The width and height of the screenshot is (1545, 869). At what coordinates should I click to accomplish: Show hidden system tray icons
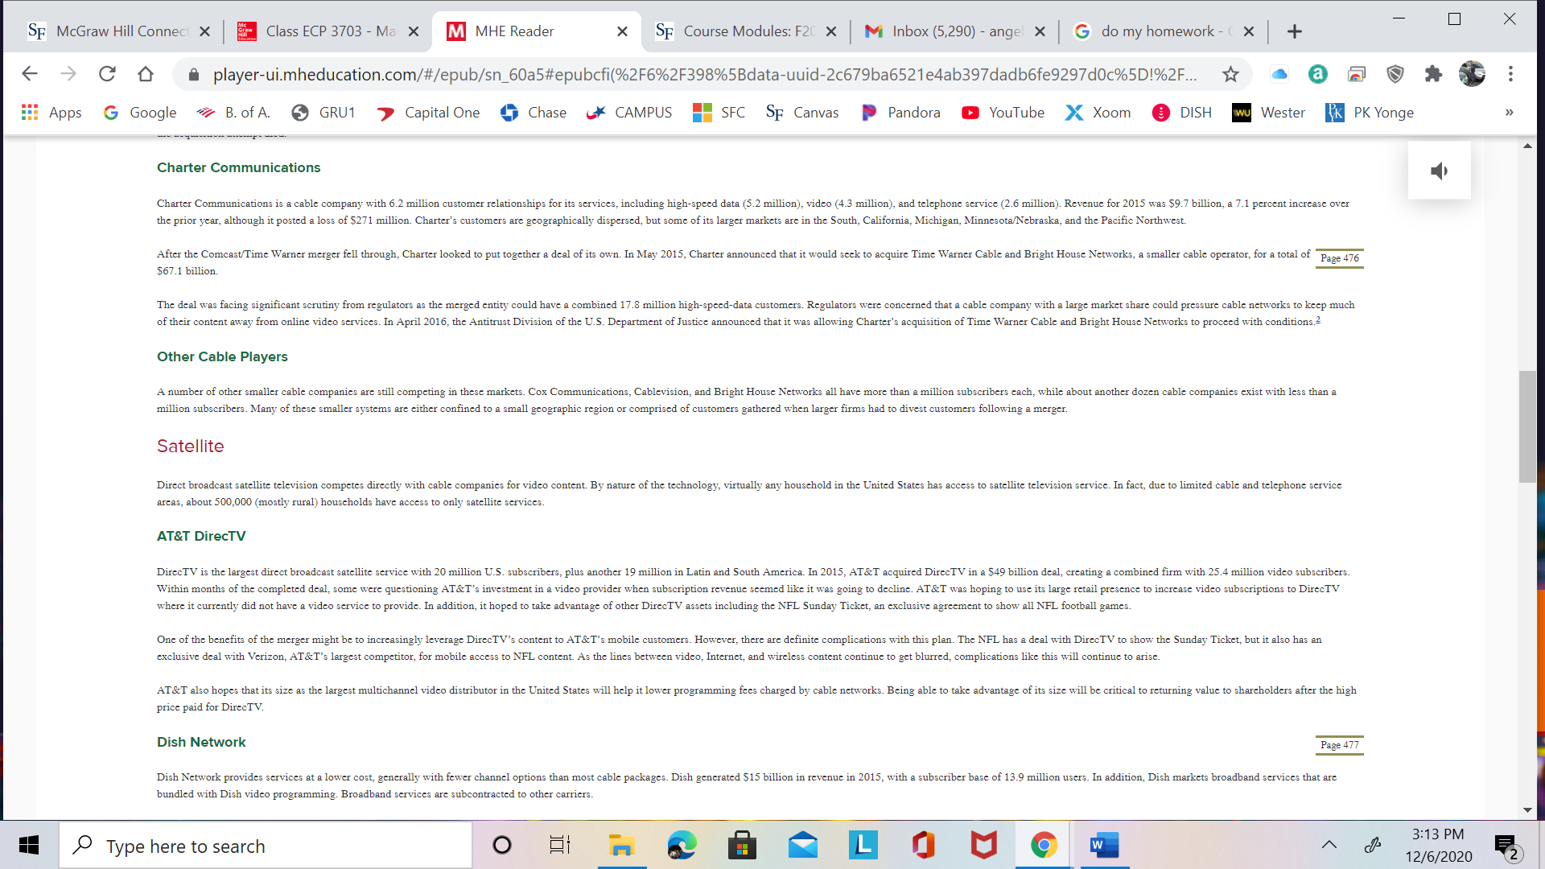coord(1329,845)
